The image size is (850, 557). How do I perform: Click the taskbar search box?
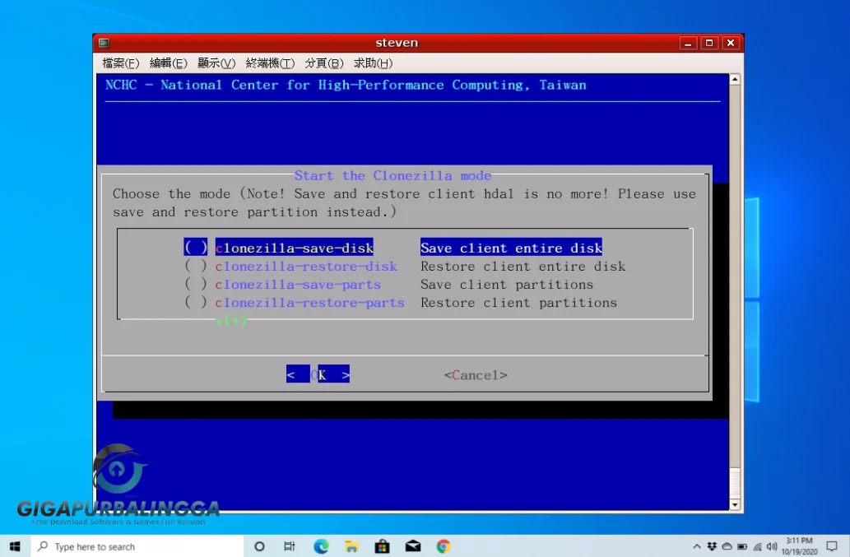coord(137,546)
